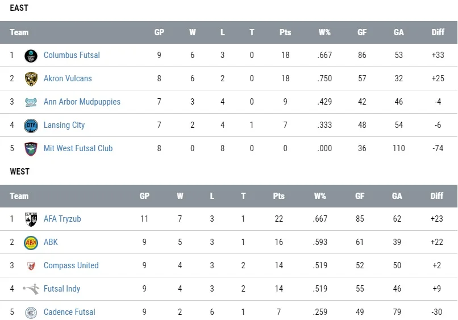Click the ABK team logo

[x=31, y=243]
